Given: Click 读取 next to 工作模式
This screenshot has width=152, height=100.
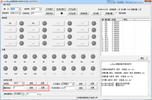Looking at the screenshot, I should point(81,84).
